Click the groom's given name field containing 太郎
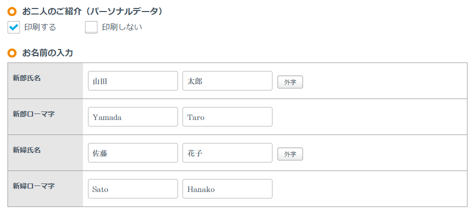This screenshot has width=475, height=212. (x=227, y=81)
